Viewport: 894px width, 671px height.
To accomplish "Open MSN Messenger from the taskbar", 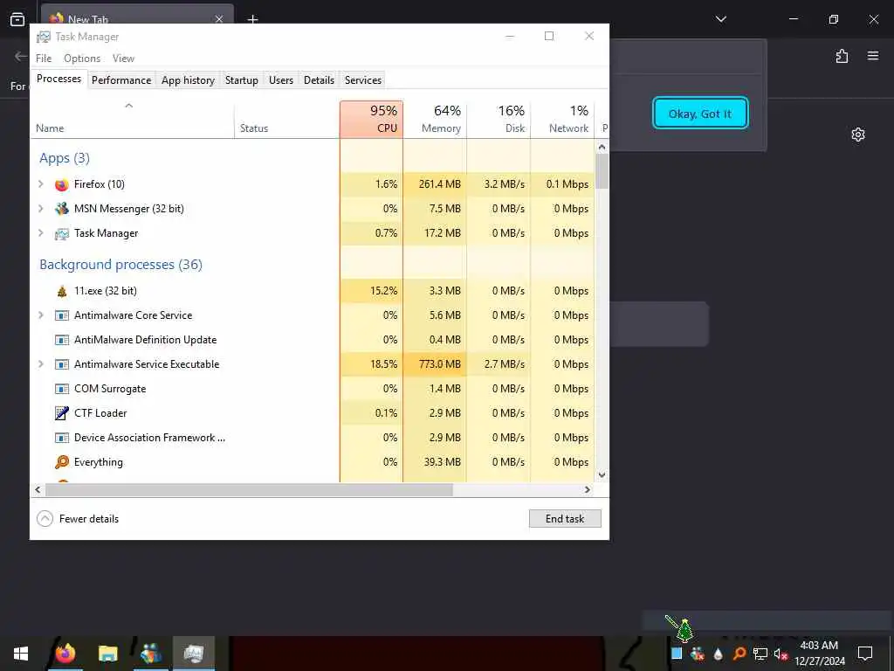I will coord(150,654).
